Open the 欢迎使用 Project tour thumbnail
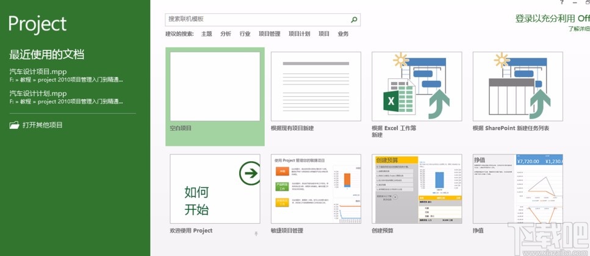 click(215, 189)
